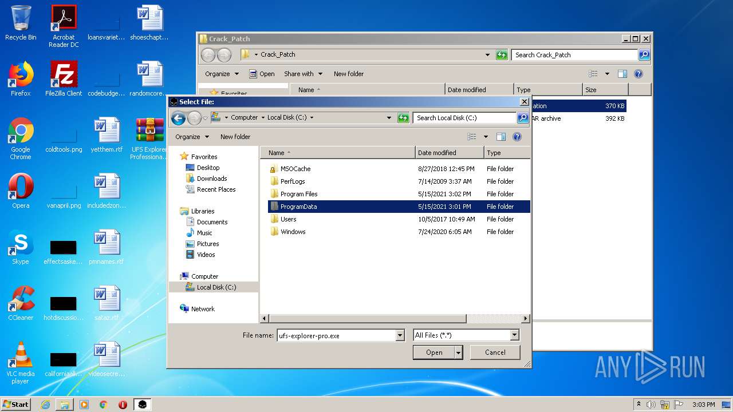Screen dimensions: 733x412
Task: Select Pictures library
Action: (x=208, y=244)
